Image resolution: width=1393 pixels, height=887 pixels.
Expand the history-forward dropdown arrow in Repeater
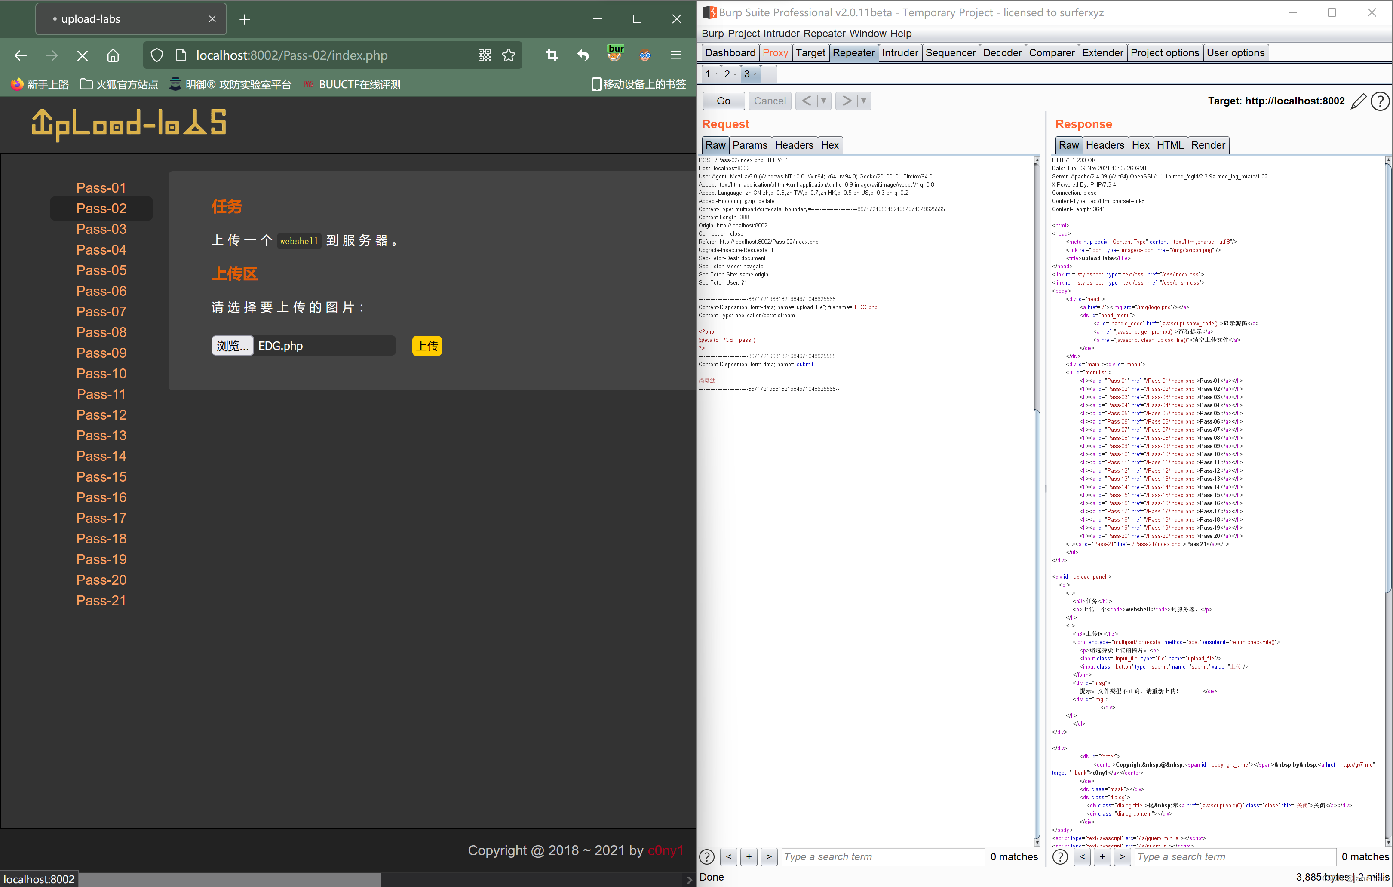tap(863, 101)
